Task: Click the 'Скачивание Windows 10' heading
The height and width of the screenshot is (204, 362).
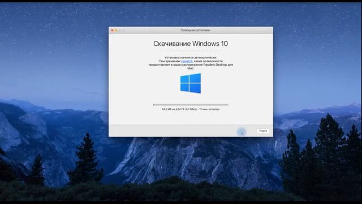Action: 191,44
